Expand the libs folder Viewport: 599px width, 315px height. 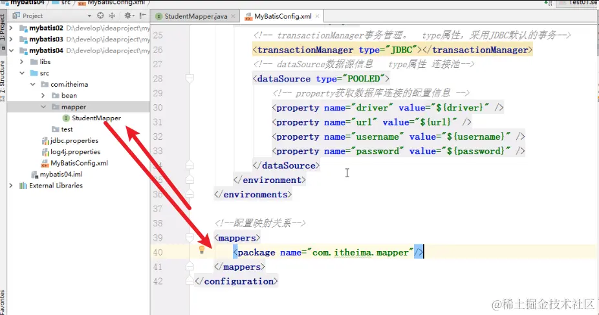[x=22, y=61]
